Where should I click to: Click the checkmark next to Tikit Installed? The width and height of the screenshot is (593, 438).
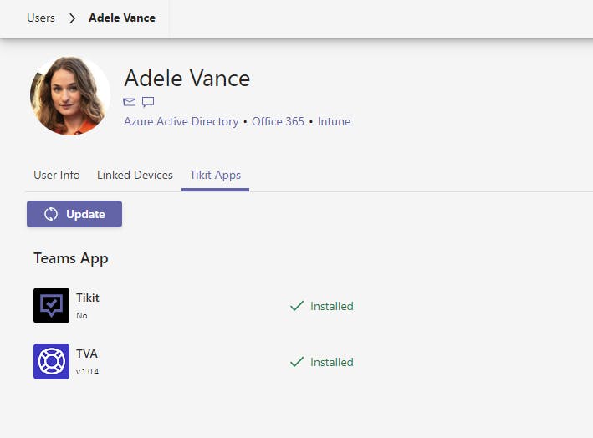pos(297,306)
